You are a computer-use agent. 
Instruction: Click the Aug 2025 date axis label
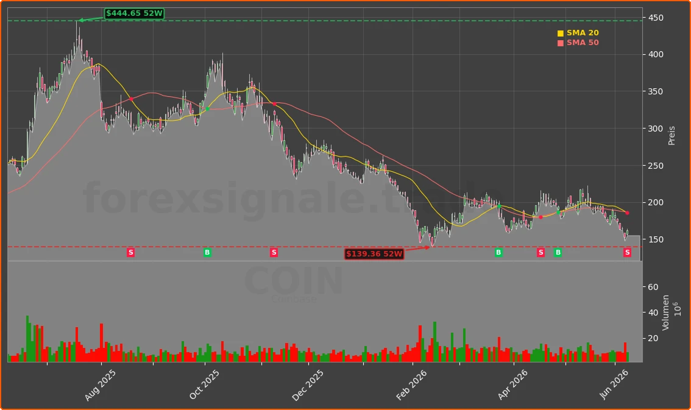[101, 385]
